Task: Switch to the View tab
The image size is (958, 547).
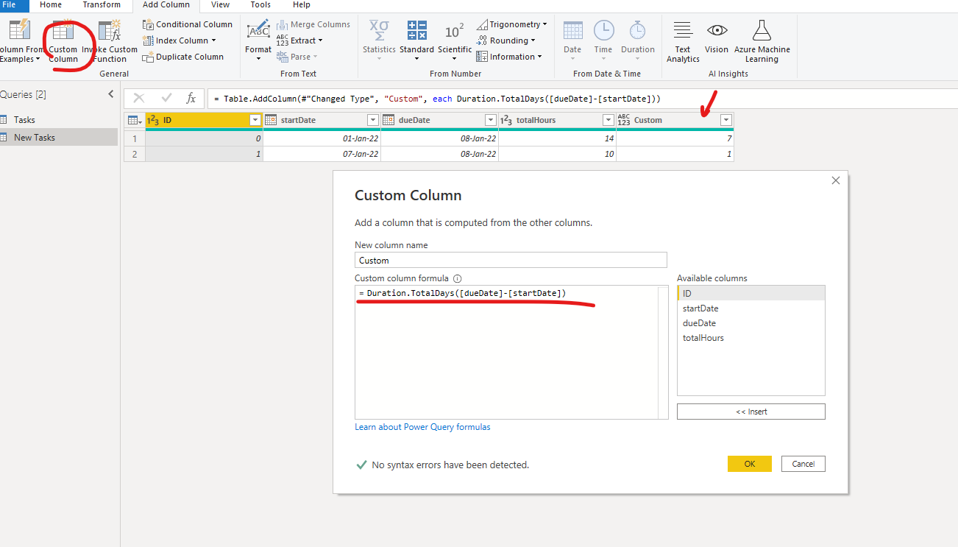Action: (x=220, y=5)
